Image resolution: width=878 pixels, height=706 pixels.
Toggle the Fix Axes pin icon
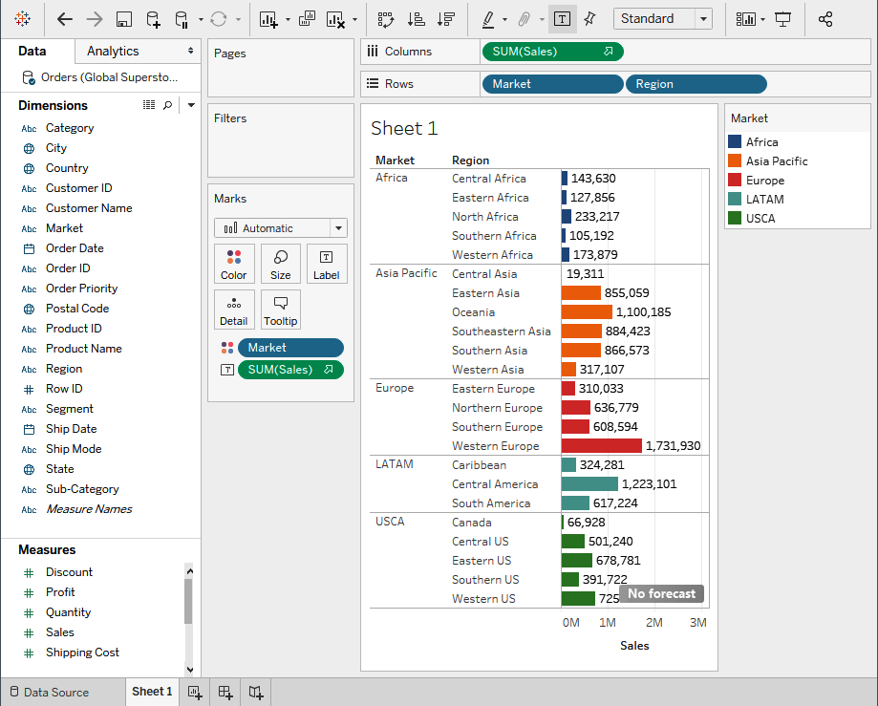click(589, 20)
